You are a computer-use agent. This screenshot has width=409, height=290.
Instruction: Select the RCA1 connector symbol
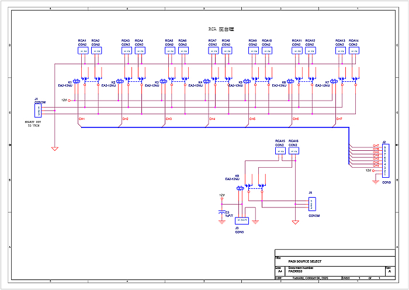(x=82, y=51)
